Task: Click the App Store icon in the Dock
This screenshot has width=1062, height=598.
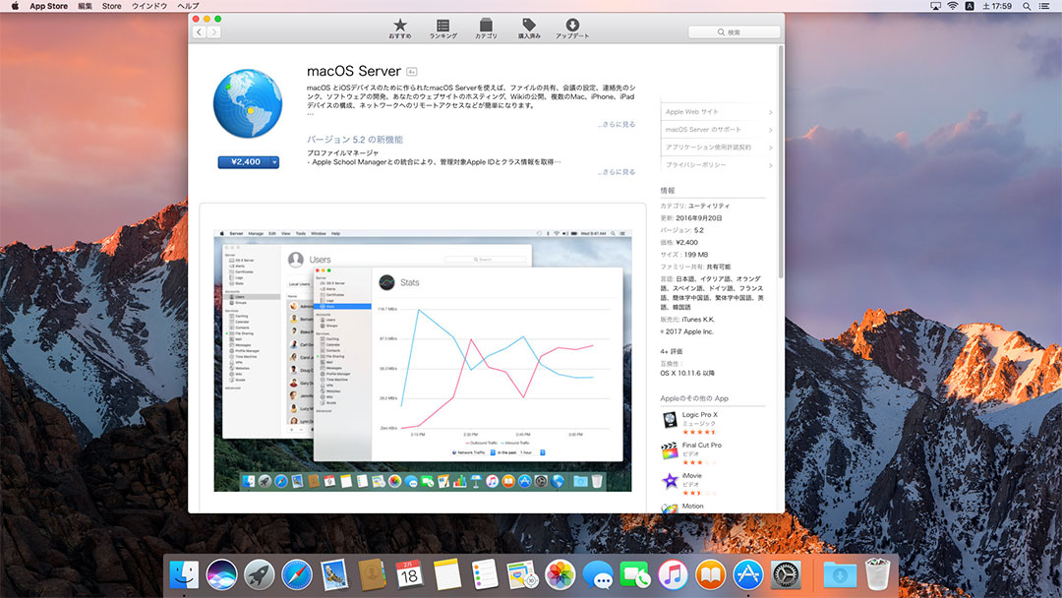Action: pyautogui.click(x=747, y=575)
